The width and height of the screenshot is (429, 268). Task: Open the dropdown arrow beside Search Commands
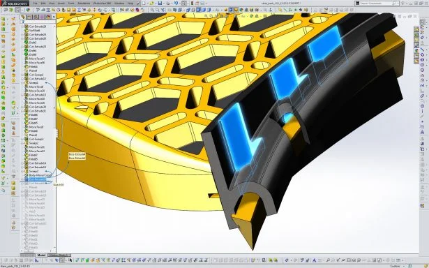tap(398, 3)
